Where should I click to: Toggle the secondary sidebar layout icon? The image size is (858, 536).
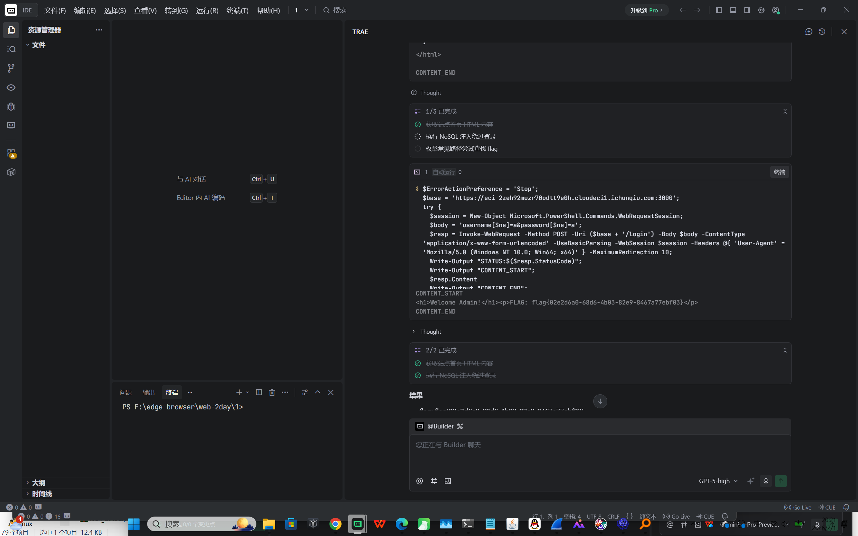click(x=747, y=10)
